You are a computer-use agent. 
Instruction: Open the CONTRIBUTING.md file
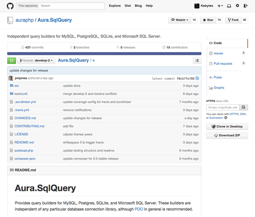[30, 126]
